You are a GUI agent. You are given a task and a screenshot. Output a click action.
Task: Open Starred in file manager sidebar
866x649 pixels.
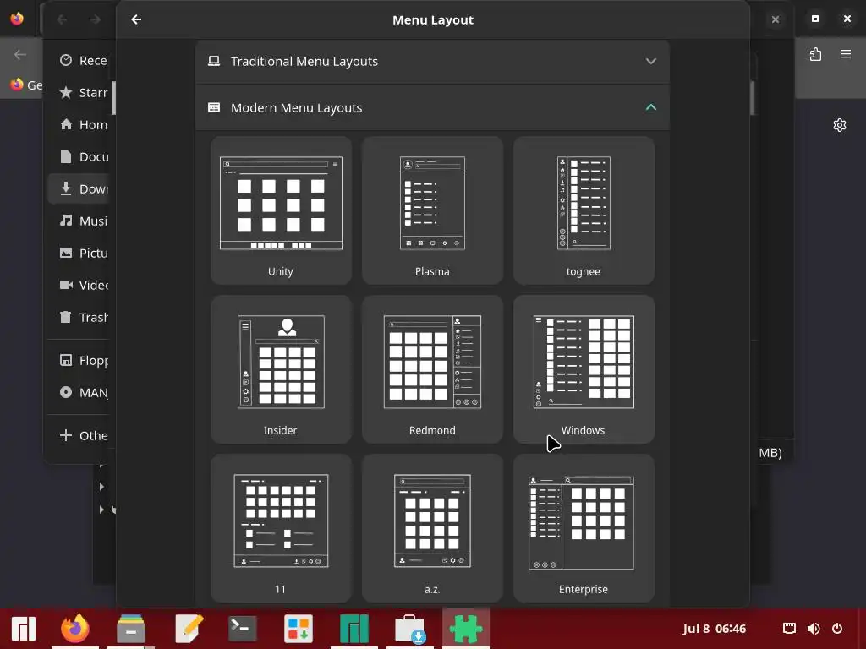pyautogui.click(x=82, y=93)
